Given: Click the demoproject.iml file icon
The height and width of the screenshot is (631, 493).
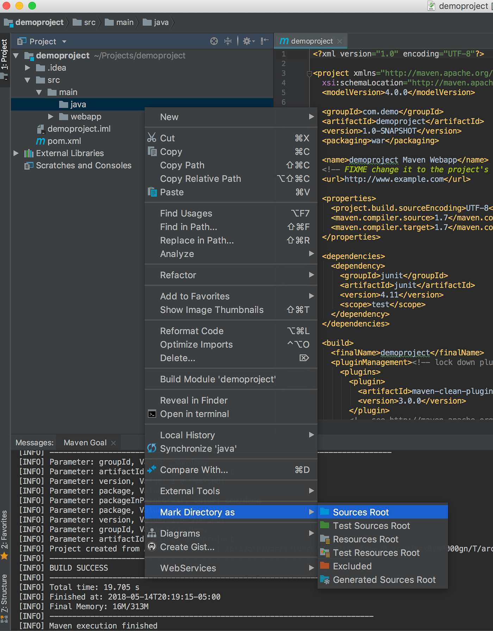Looking at the screenshot, I should coord(40,129).
